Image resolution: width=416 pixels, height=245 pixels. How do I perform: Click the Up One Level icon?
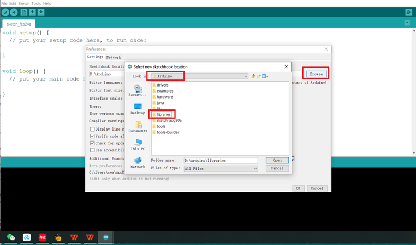(253, 76)
